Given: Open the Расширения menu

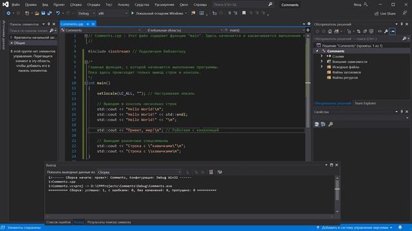Looking at the screenshot, I should 164,4.
